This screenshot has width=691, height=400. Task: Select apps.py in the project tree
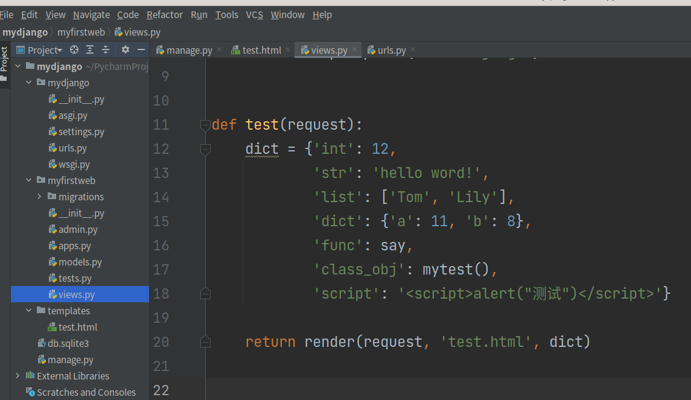(x=69, y=246)
